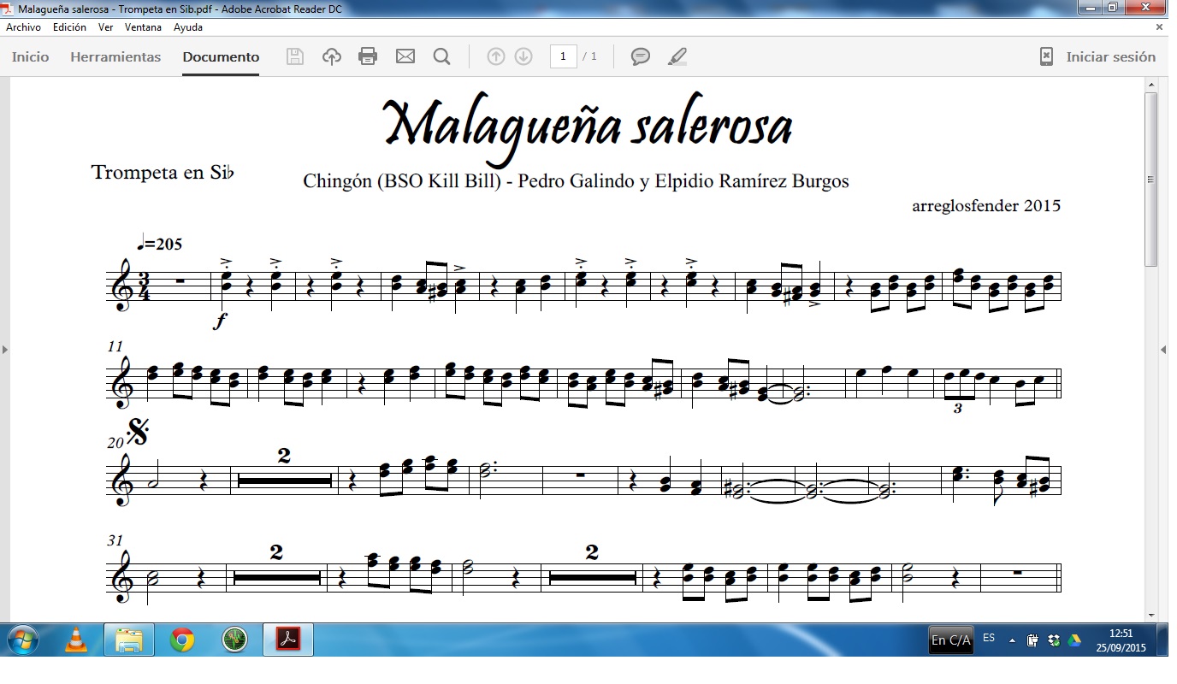Click the segno sign at measure 20
The image size is (1177, 684).
(x=137, y=432)
